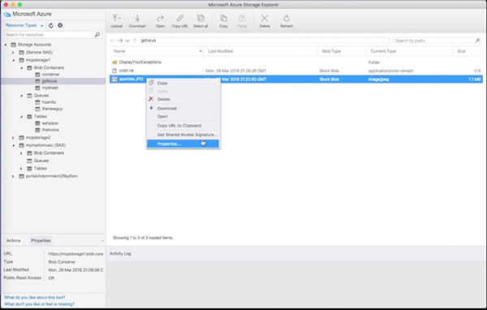Select the mymariomusic (SAS) account

(x=45, y=145)
